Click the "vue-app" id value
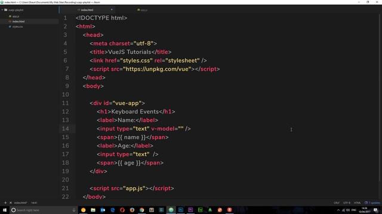The image size is (382, 214). (127, 103)
